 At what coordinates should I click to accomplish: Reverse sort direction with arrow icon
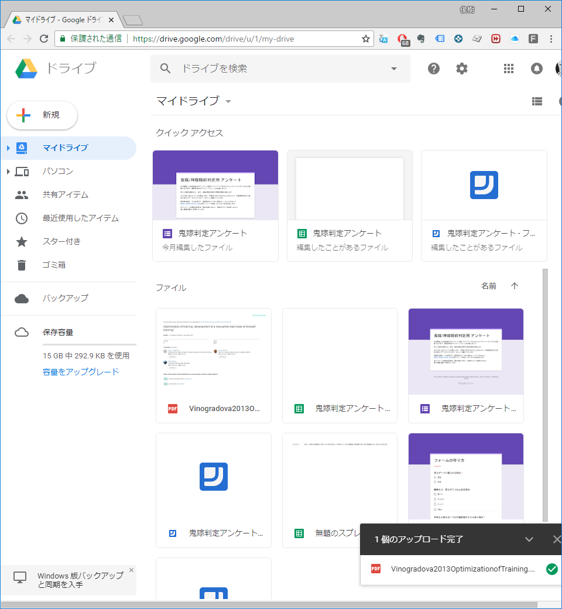click(x=515, y=286)
